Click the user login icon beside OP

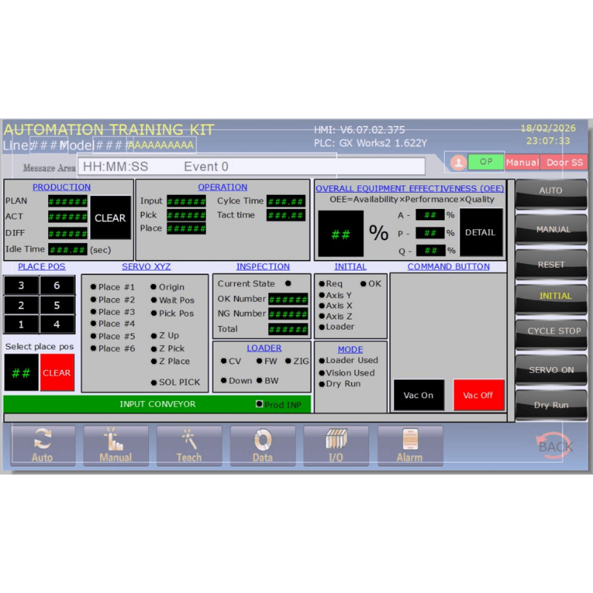click(x=459, y=162)
